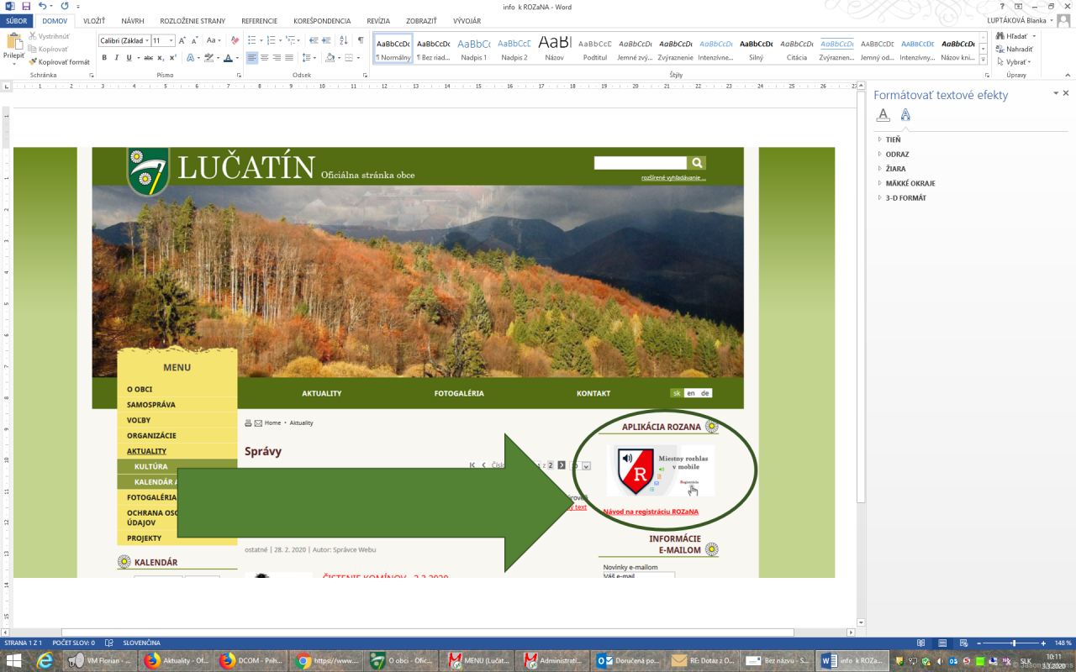This screenshot has width=1076, height=672.
Task: Open the REVÍZIA ribbon tab
Action: pyautogui.click(x=378, y=20)
